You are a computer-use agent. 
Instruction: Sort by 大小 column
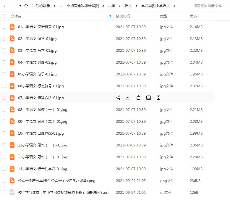pos(193,16)
